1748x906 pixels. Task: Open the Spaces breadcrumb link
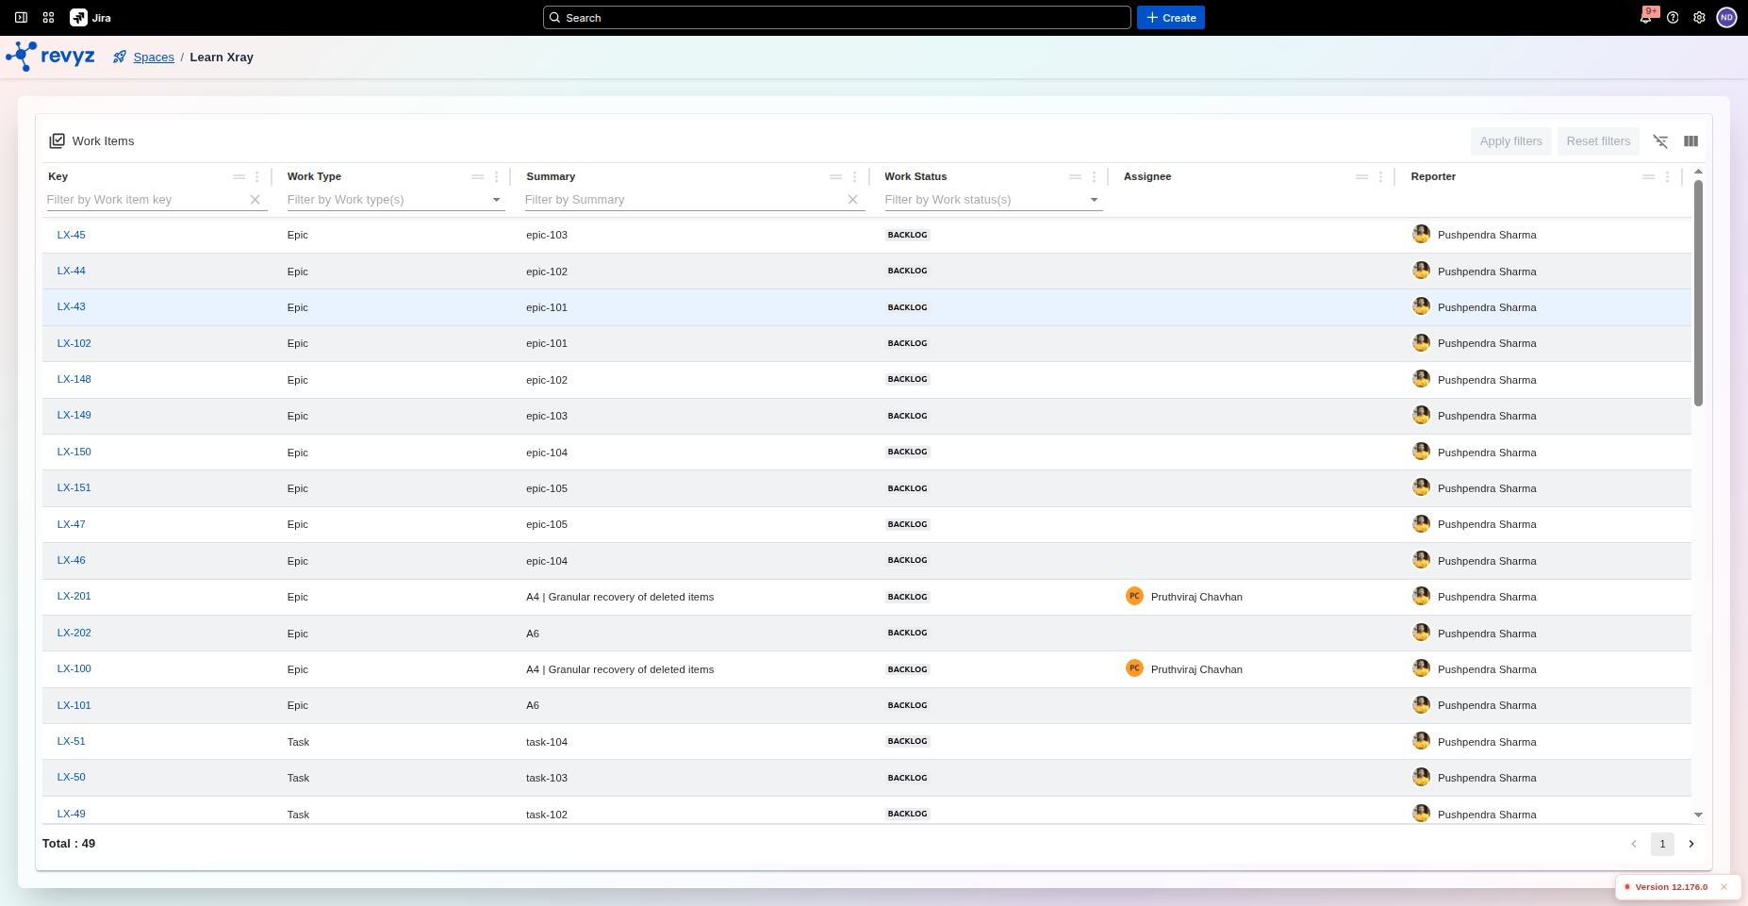tap(154, 58)
